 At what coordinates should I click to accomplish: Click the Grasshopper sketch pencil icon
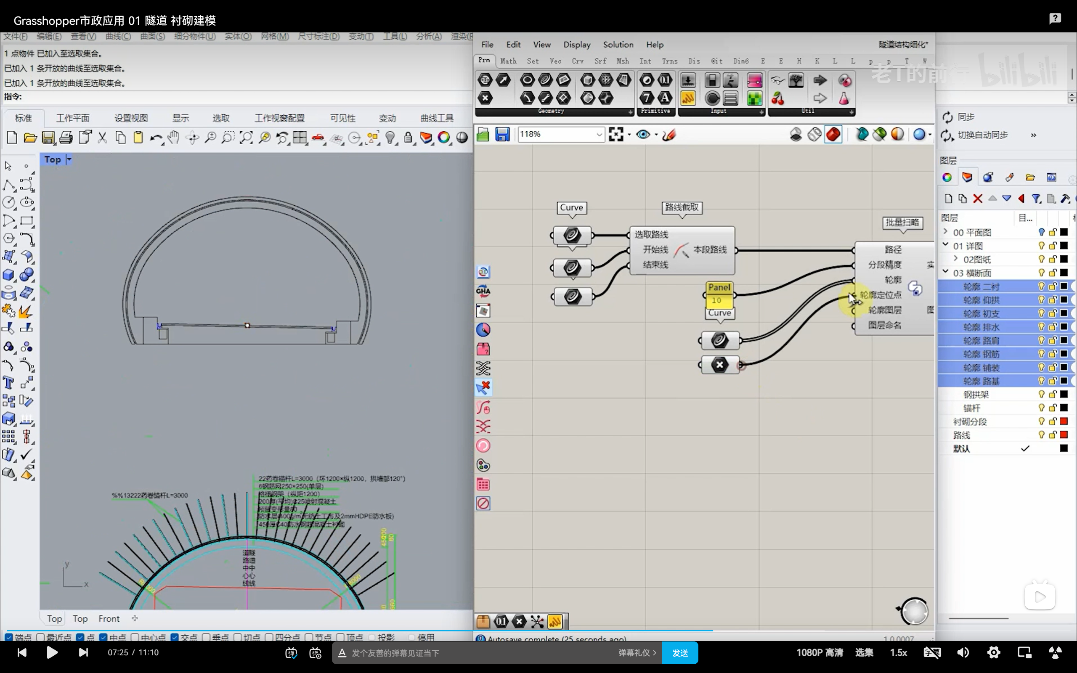coord(669,135)
